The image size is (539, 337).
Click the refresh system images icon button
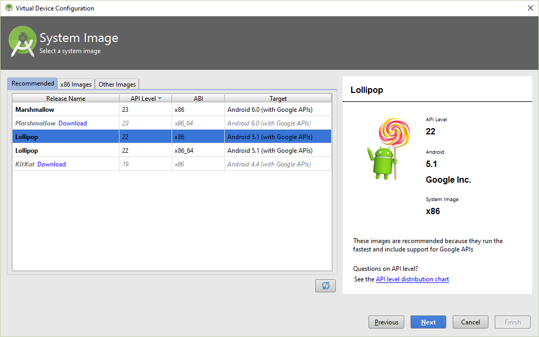coord(325,286)
